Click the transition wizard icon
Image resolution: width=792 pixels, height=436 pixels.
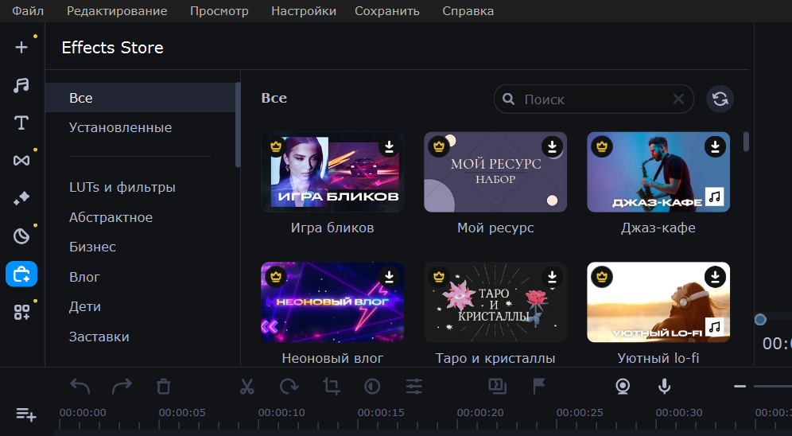(x=497, y=387)
